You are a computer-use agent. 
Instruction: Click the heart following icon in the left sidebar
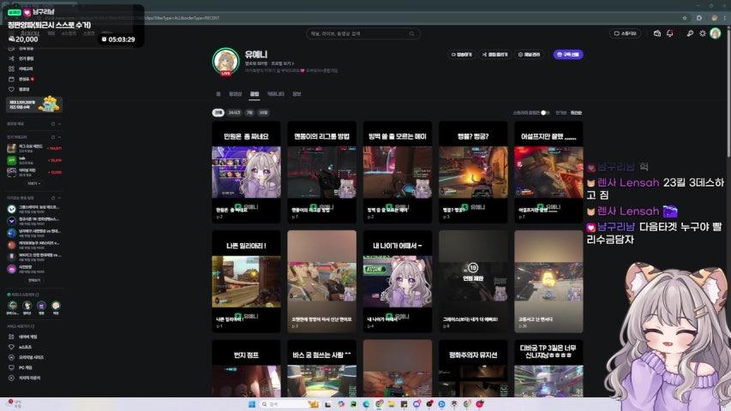tap(11, 89)
